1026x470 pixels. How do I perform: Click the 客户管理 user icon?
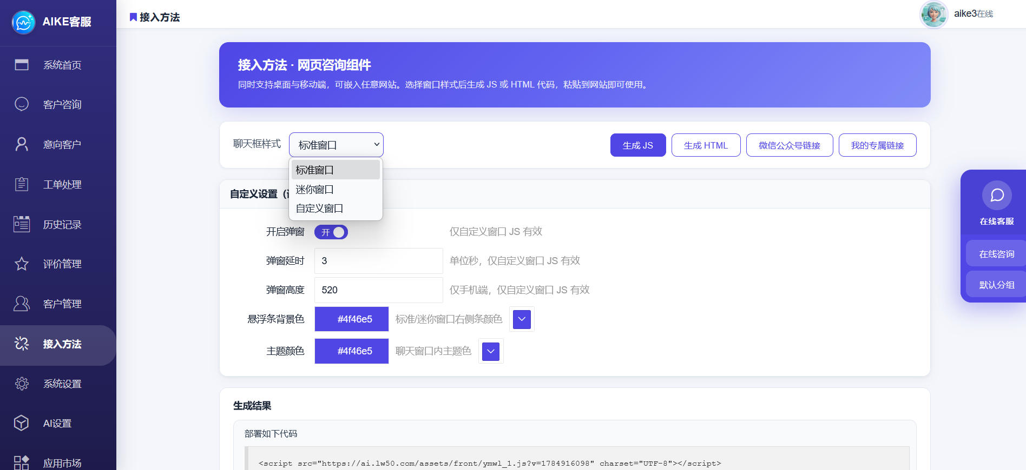tap(22, 304)
